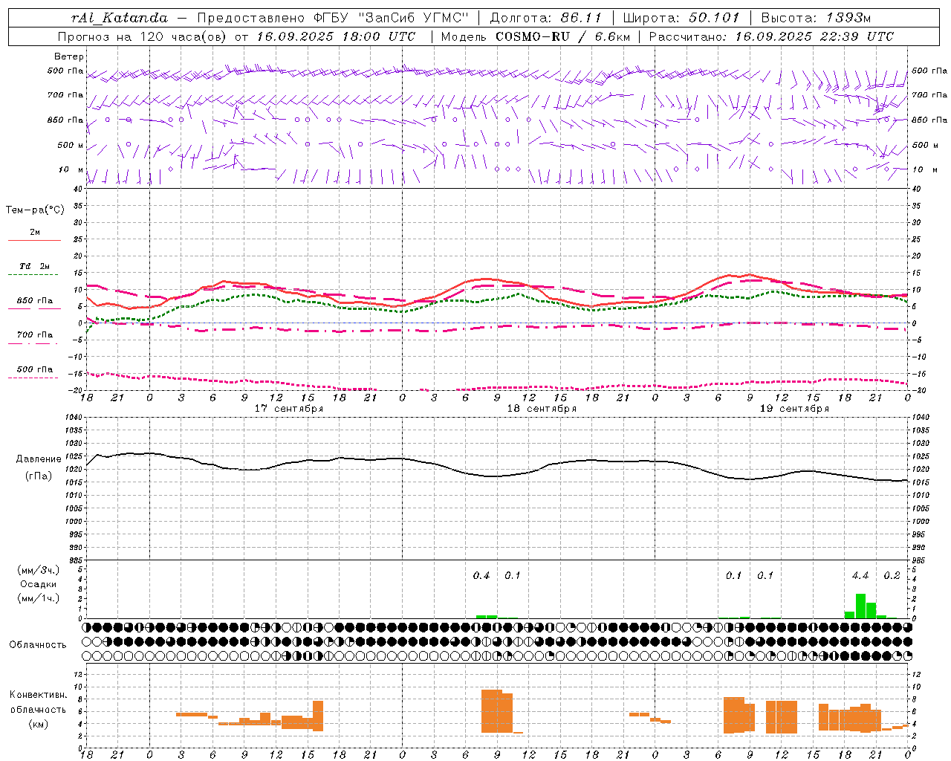This screenshot has width=951, height=761.
Task: Click the '17 сентября' date label
Action: pyautogui.click(x=289, y=409)
